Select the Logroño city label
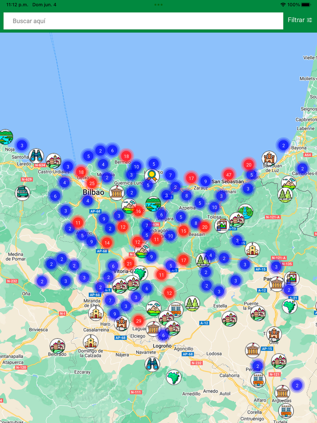This screenshot has width=317, height=423. (x=162, y=346)
